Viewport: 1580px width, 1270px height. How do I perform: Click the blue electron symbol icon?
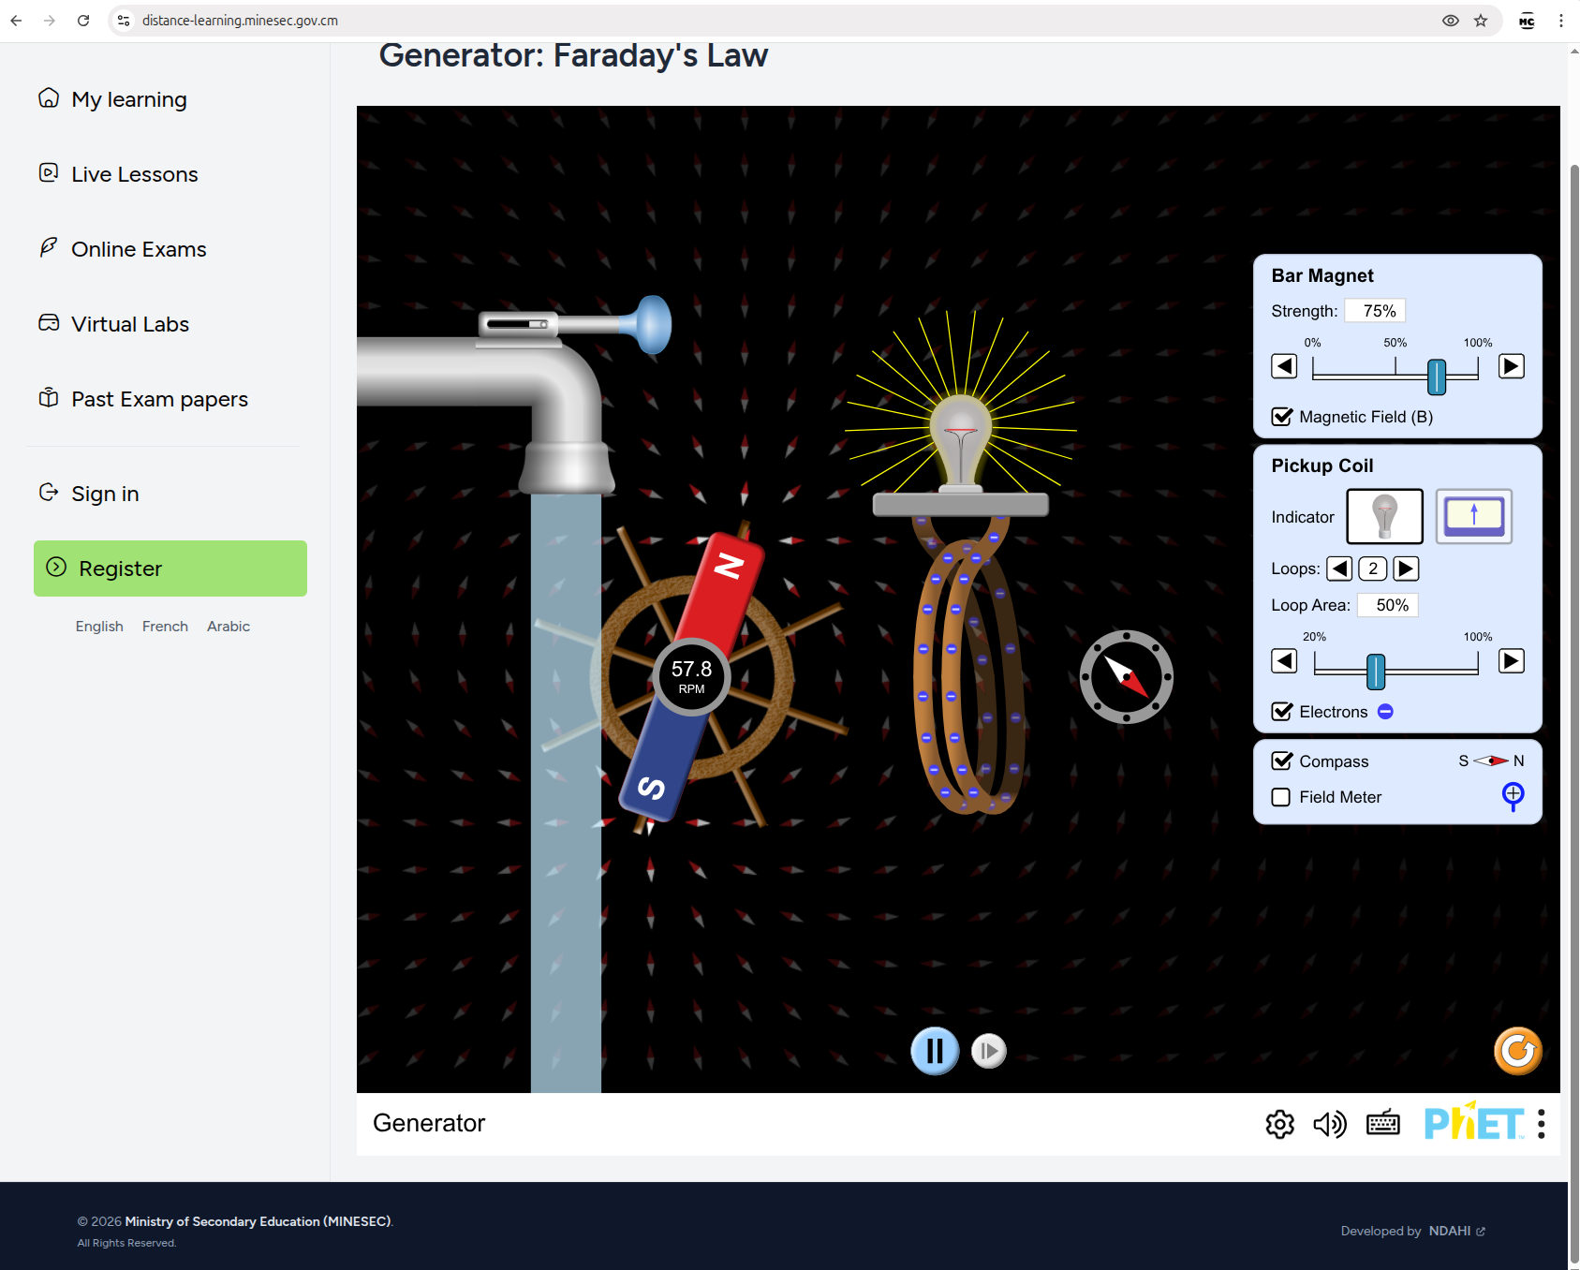click(x=1385, y=712)
